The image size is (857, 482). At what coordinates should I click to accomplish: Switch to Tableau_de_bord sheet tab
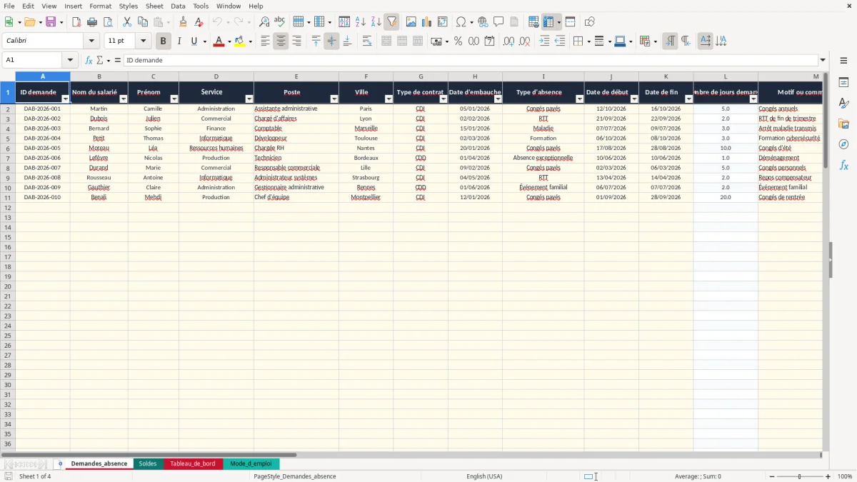193,463
